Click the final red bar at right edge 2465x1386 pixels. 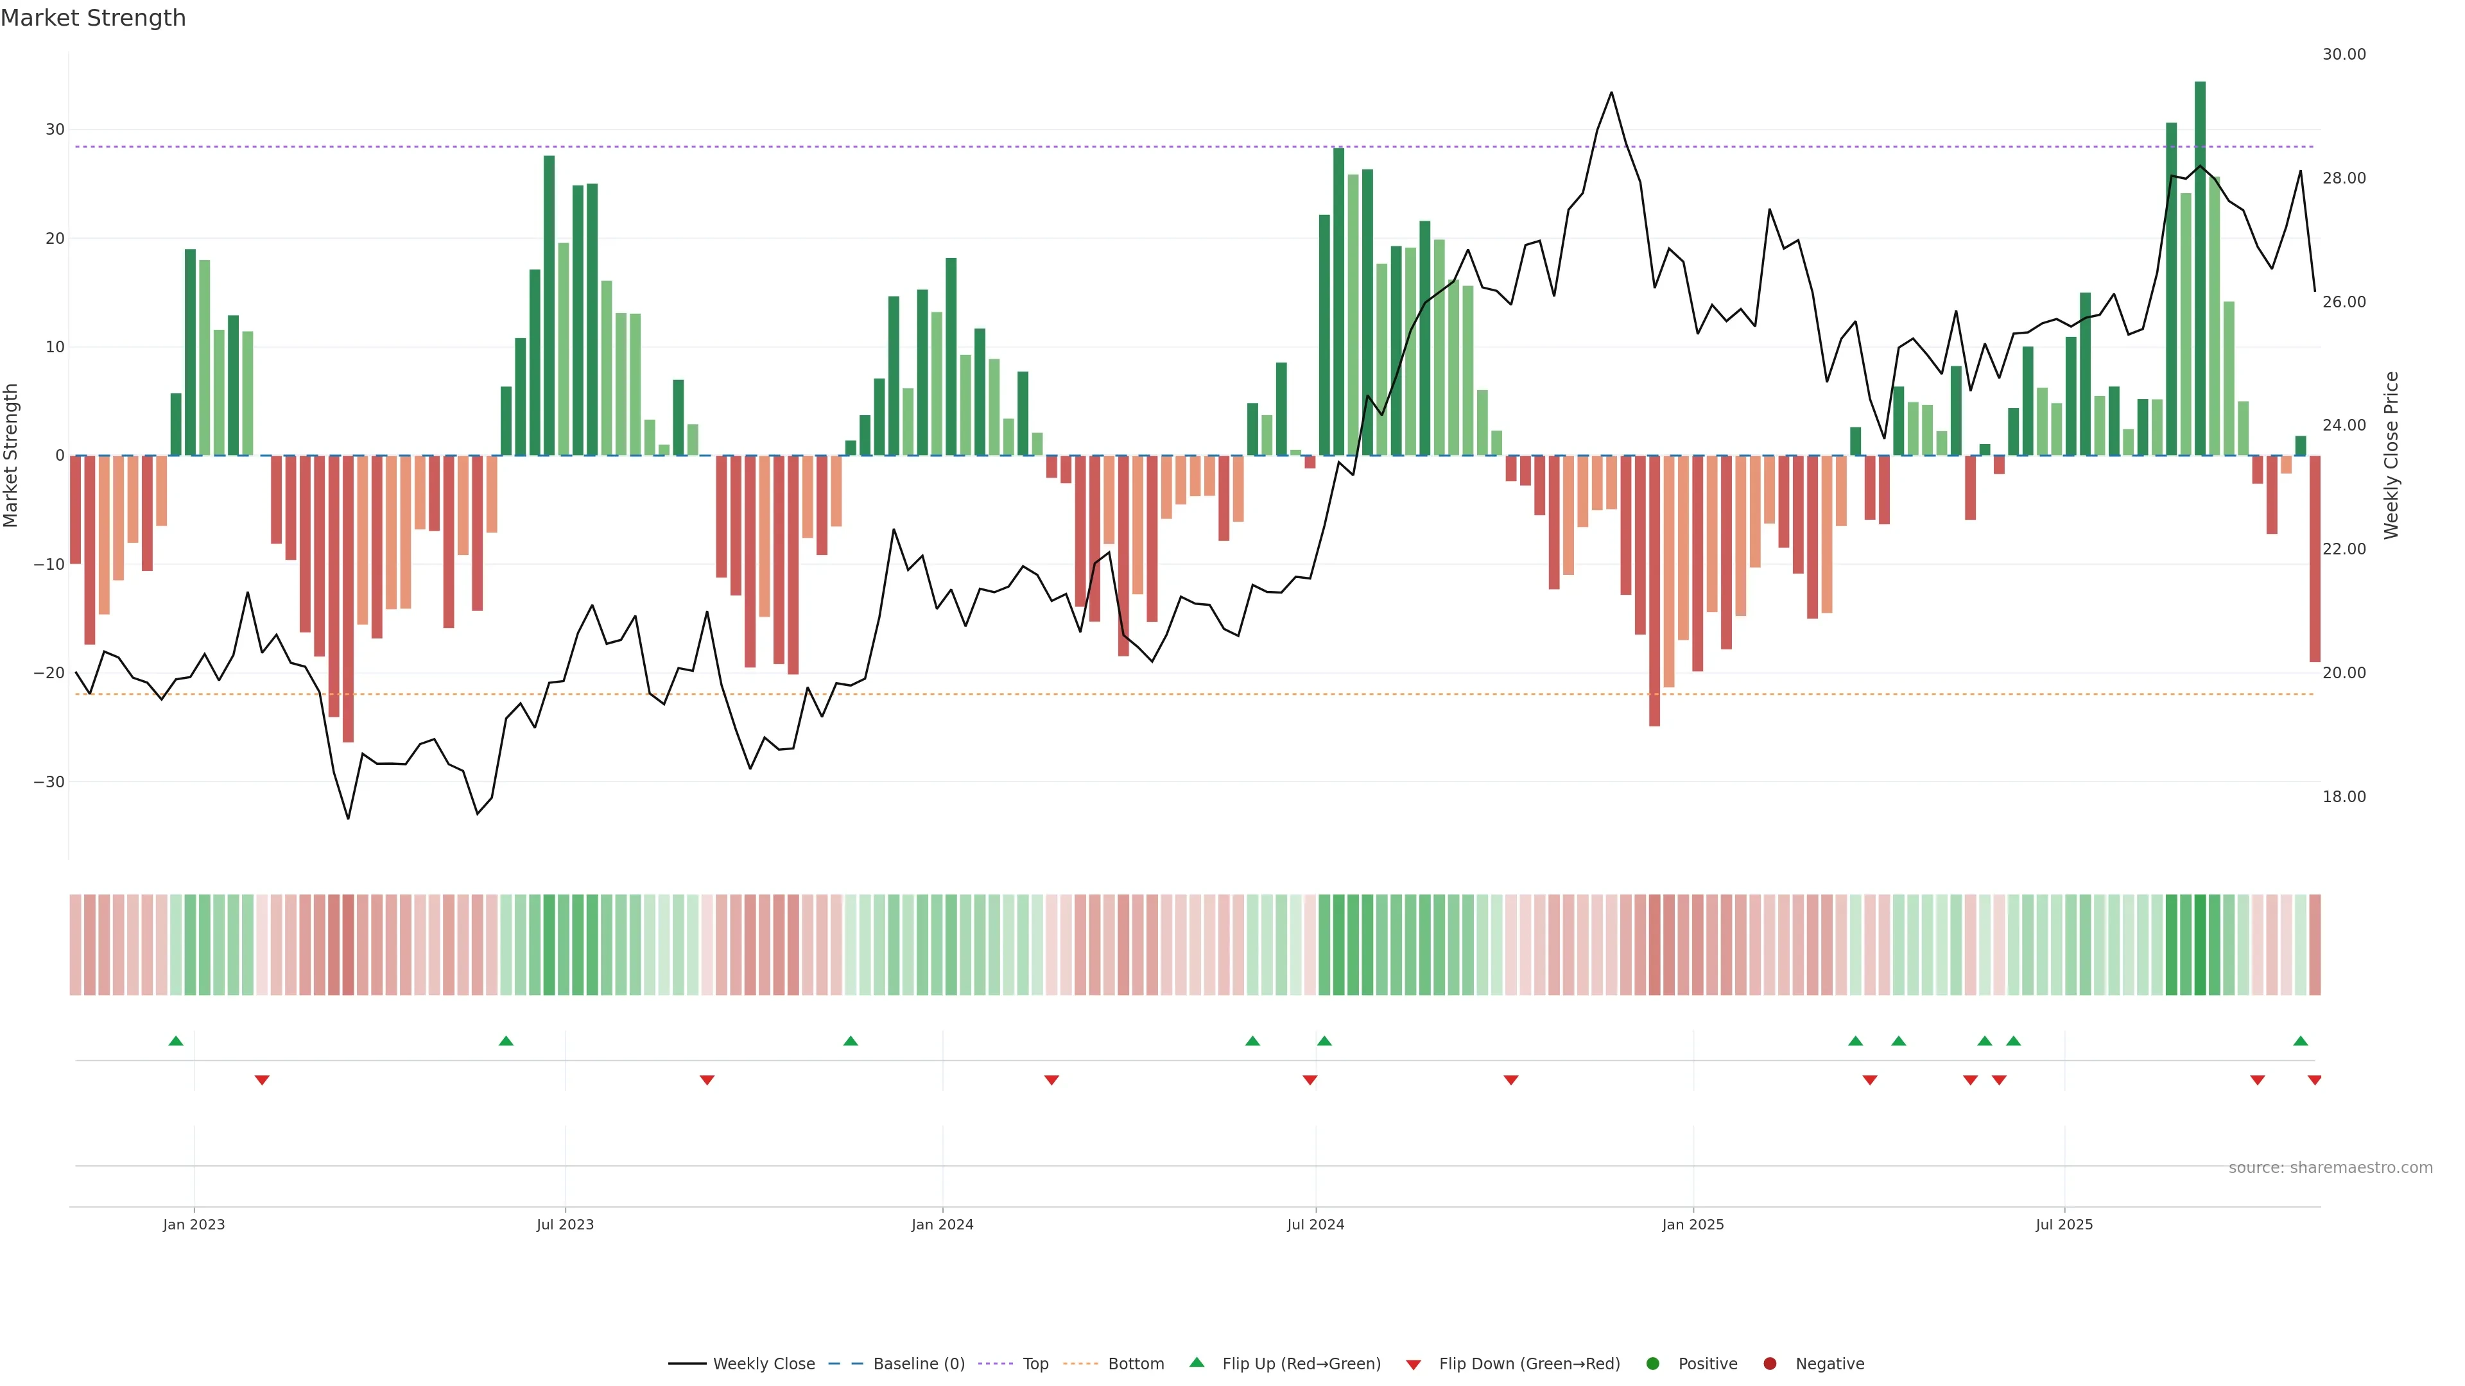2314,559
